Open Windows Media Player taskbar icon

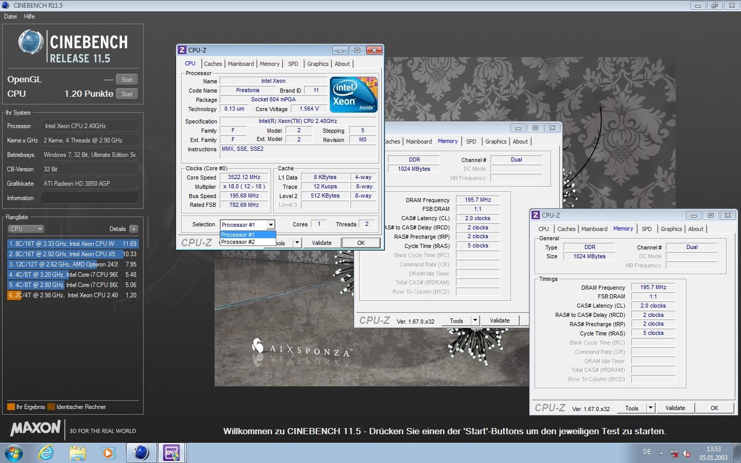coord(108,453)
